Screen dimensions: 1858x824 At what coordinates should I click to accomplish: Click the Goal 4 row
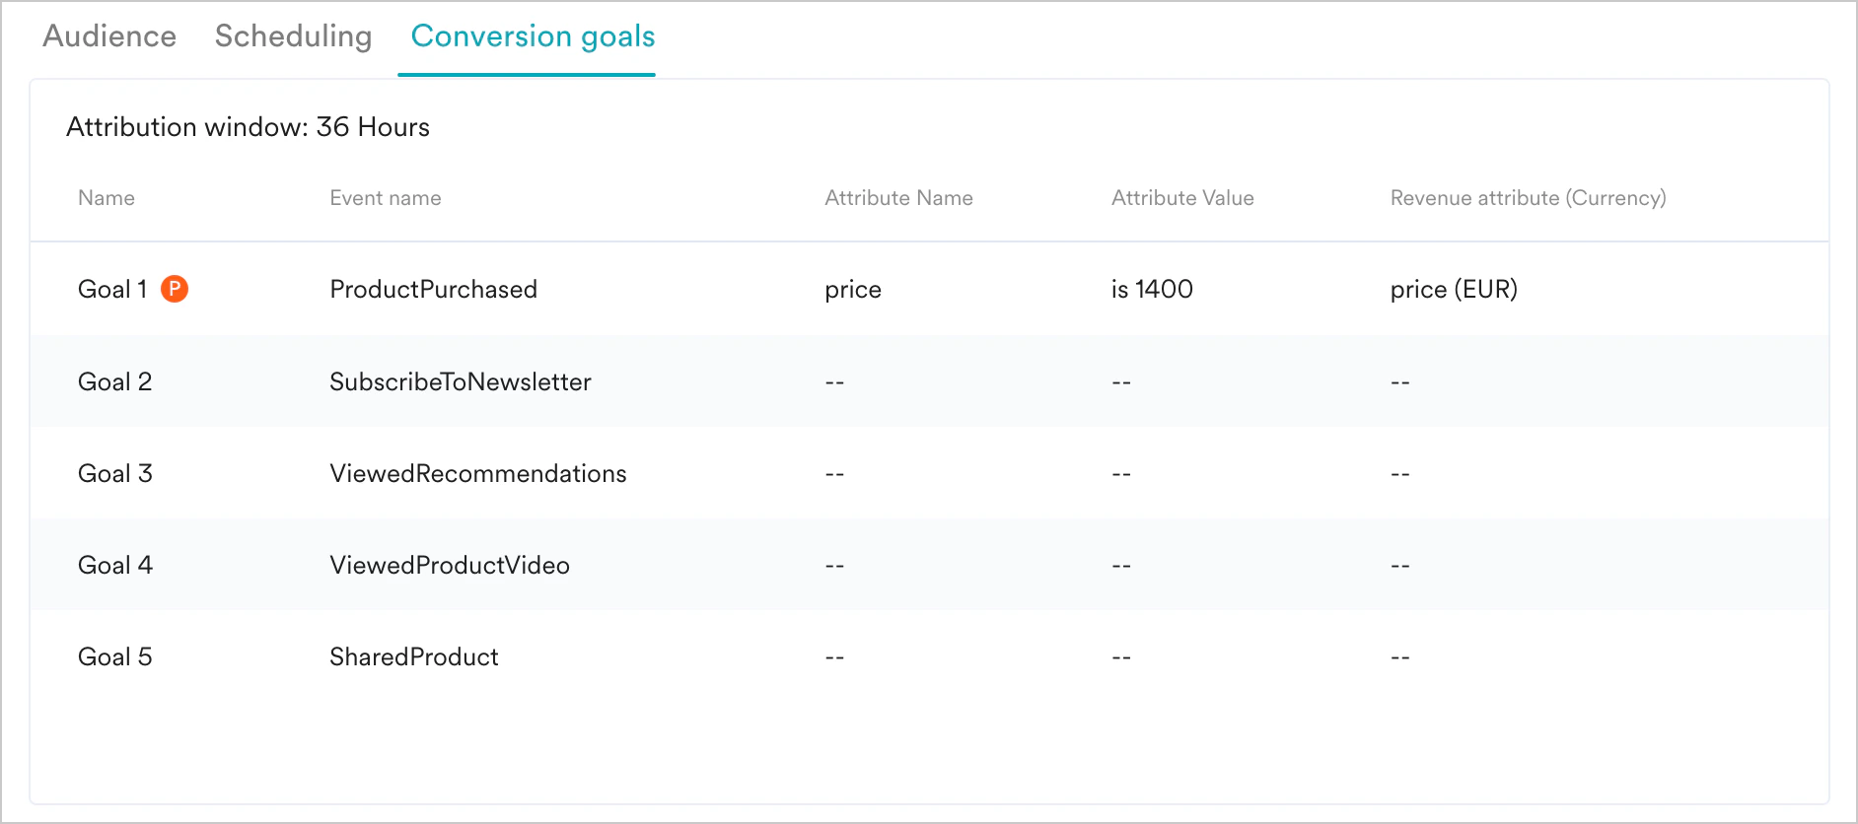click(114, 565)
